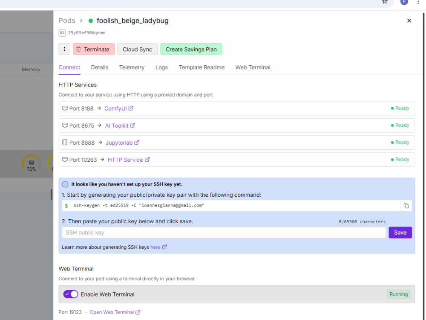Click the Ready status for Port 8188
This screenshot has height=320, width=426.
400,108
